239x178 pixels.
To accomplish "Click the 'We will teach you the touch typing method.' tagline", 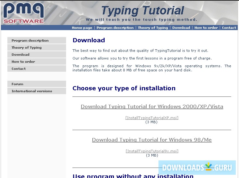I will tap(141, 20).
